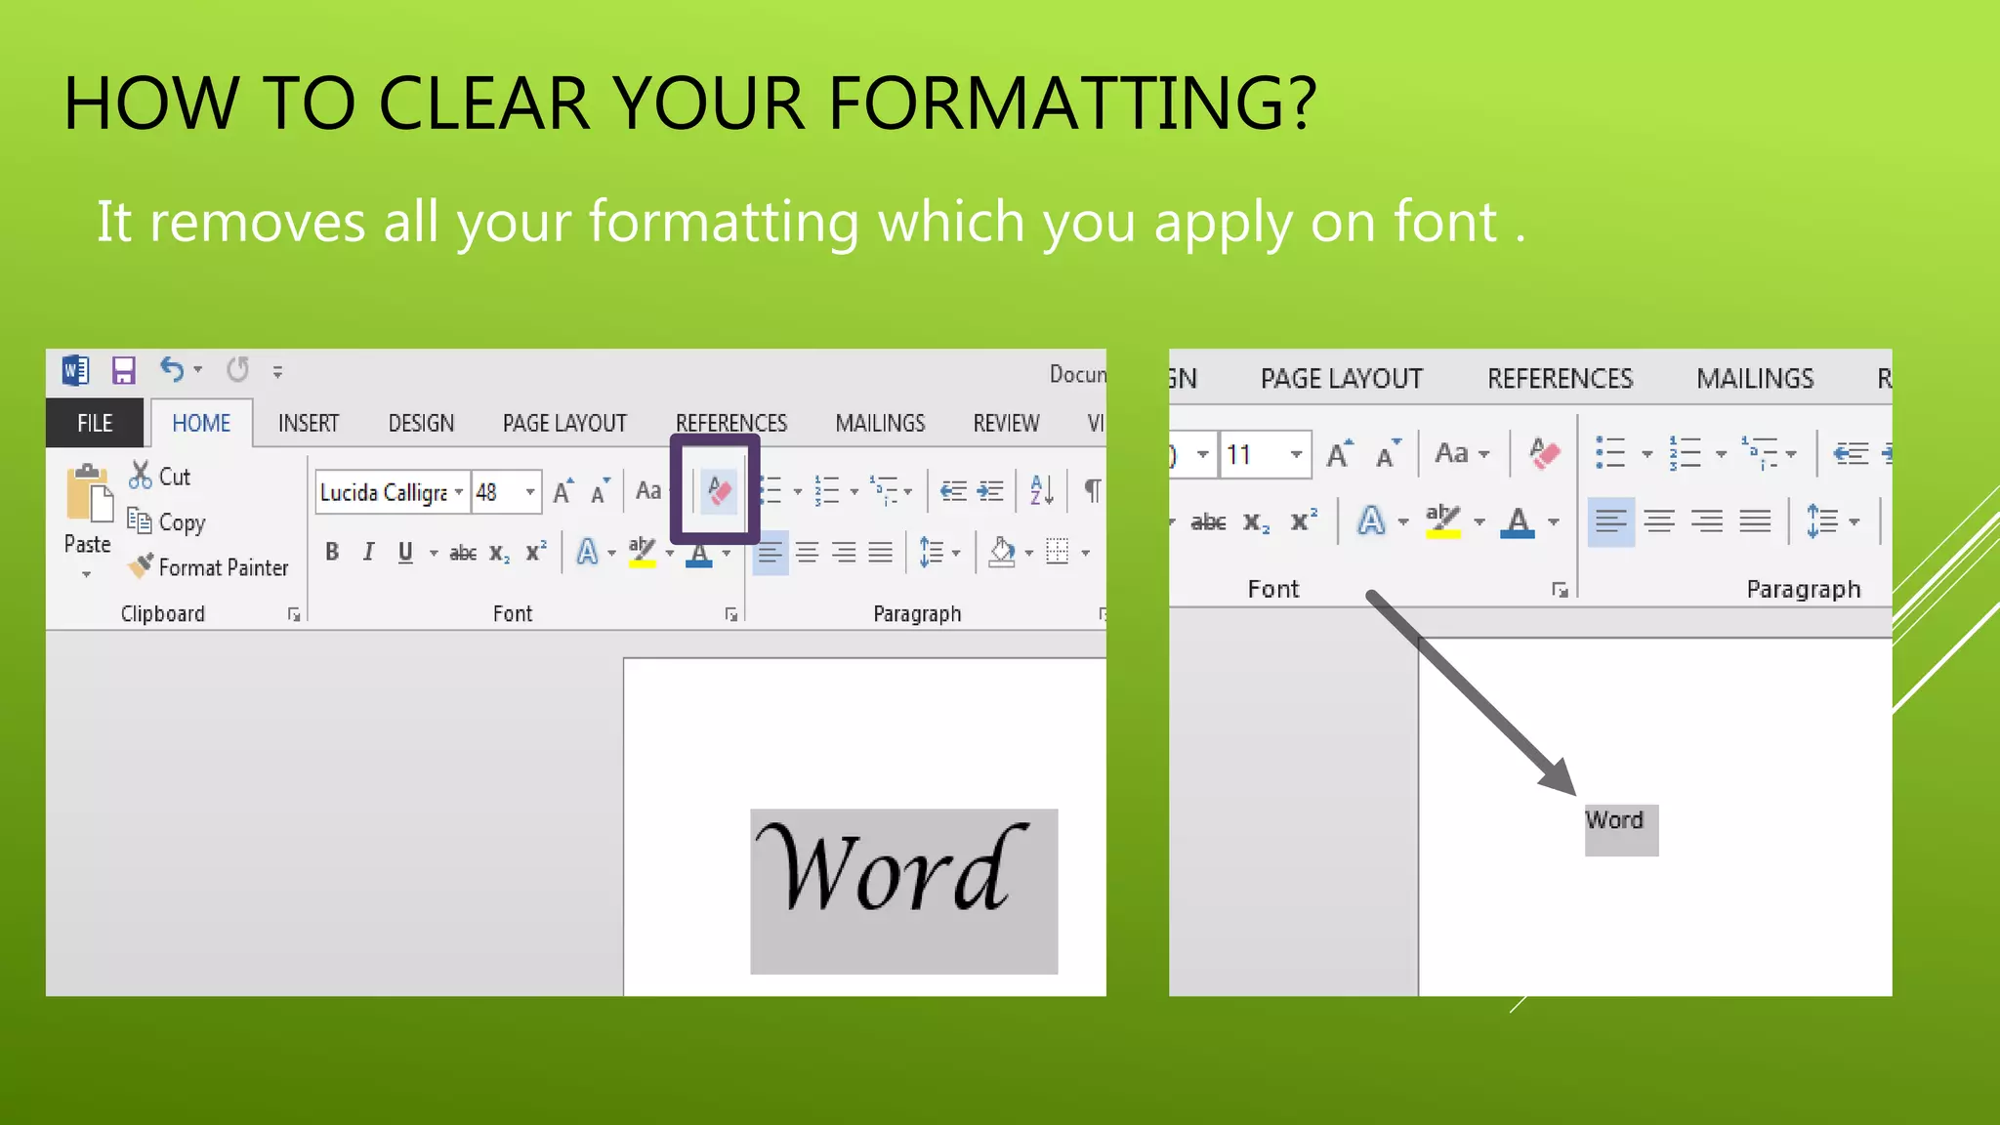Apply Font Color A in right screenshot
Image resolution: width=2000 pixels, height=1125 pixels.
coord(1517,521)
